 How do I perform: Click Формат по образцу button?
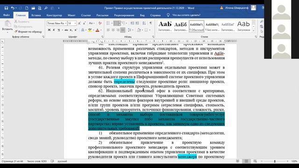coord(28,32)
